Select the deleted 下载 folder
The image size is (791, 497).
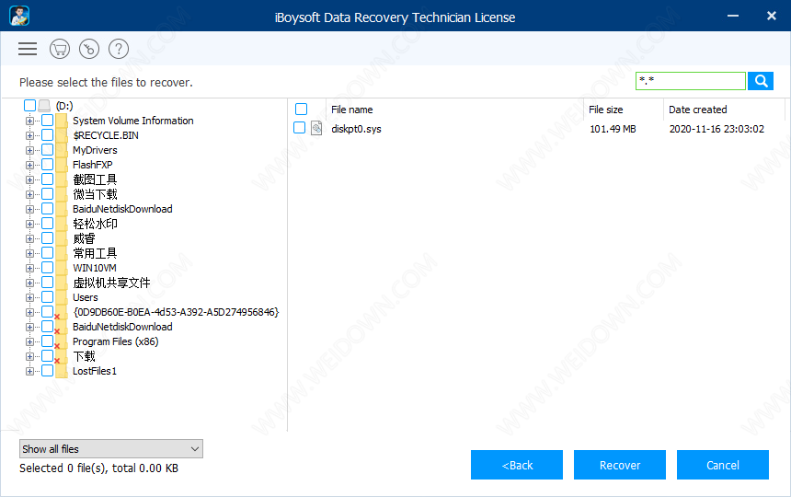[x=84, y=356]
